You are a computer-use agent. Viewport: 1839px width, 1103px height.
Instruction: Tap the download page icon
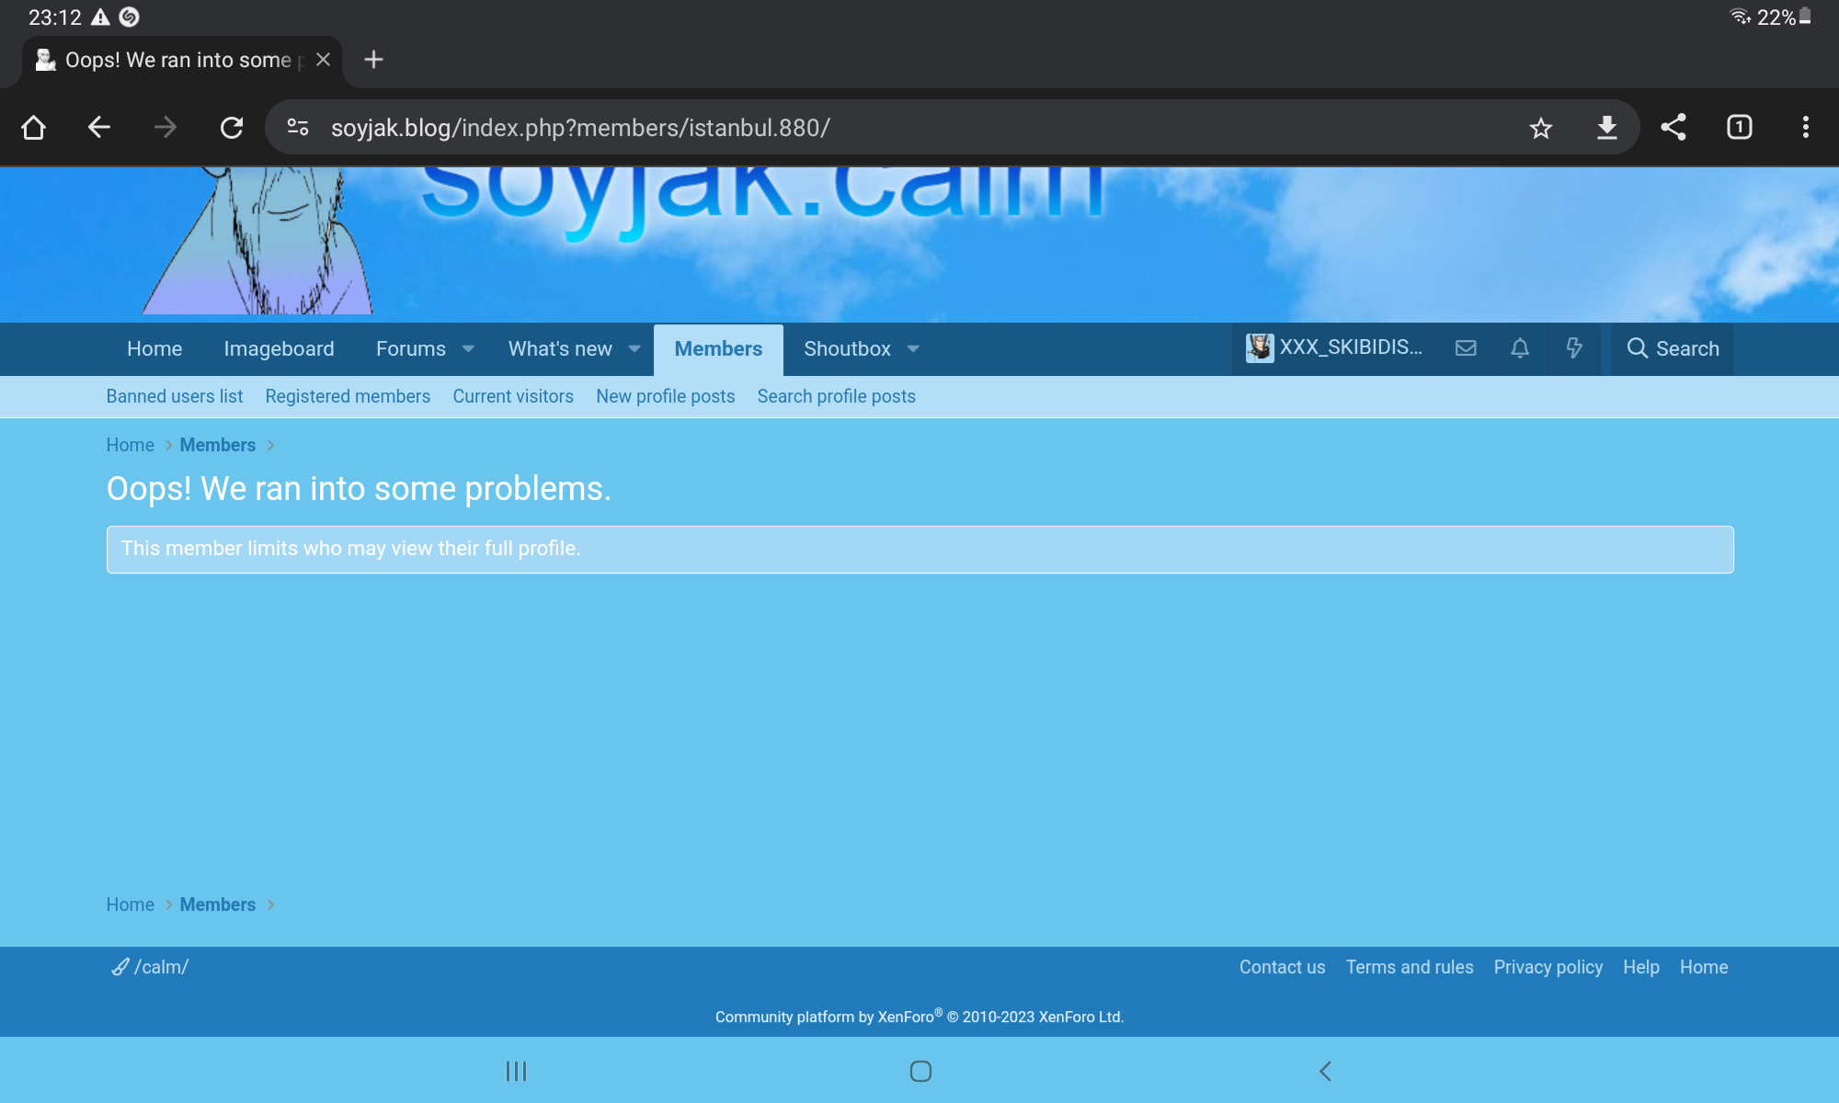tap(1606, 128)
